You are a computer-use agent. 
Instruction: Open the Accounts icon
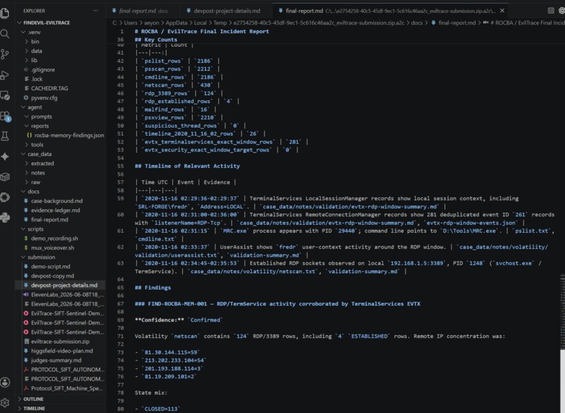(5, 382)
